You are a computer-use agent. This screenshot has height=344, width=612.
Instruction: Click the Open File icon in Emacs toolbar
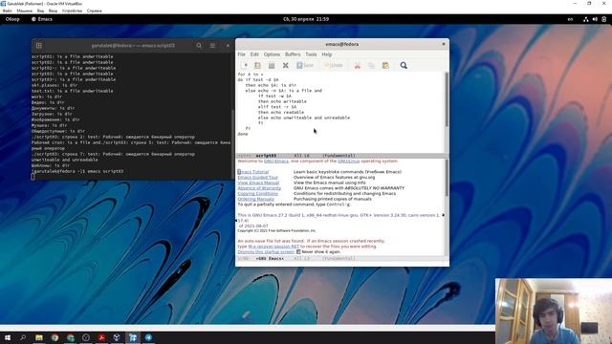(x=257, y=65)
